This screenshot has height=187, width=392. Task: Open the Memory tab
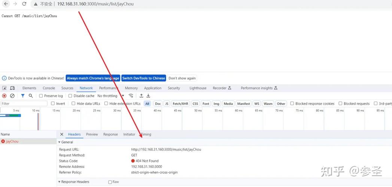(x=131, y=88)
